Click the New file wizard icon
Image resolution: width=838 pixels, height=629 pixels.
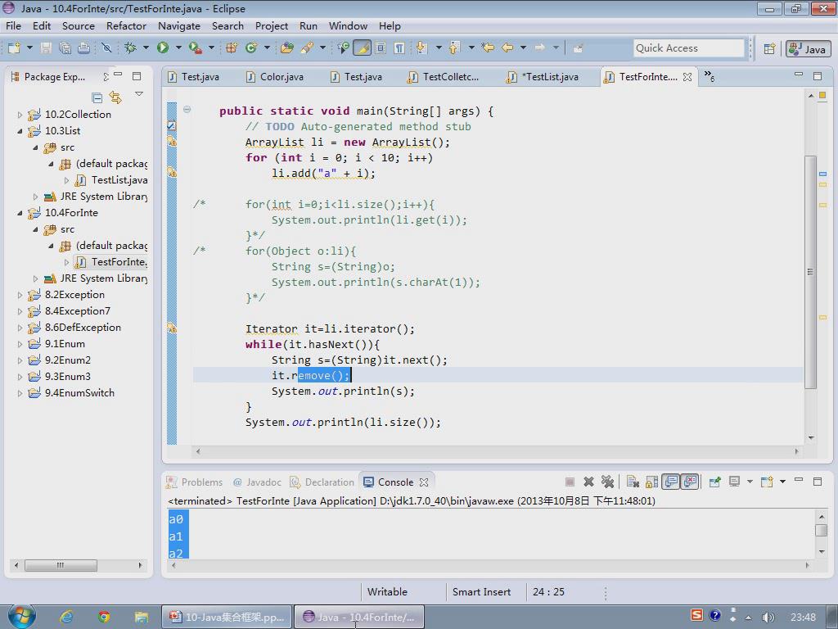14,48
